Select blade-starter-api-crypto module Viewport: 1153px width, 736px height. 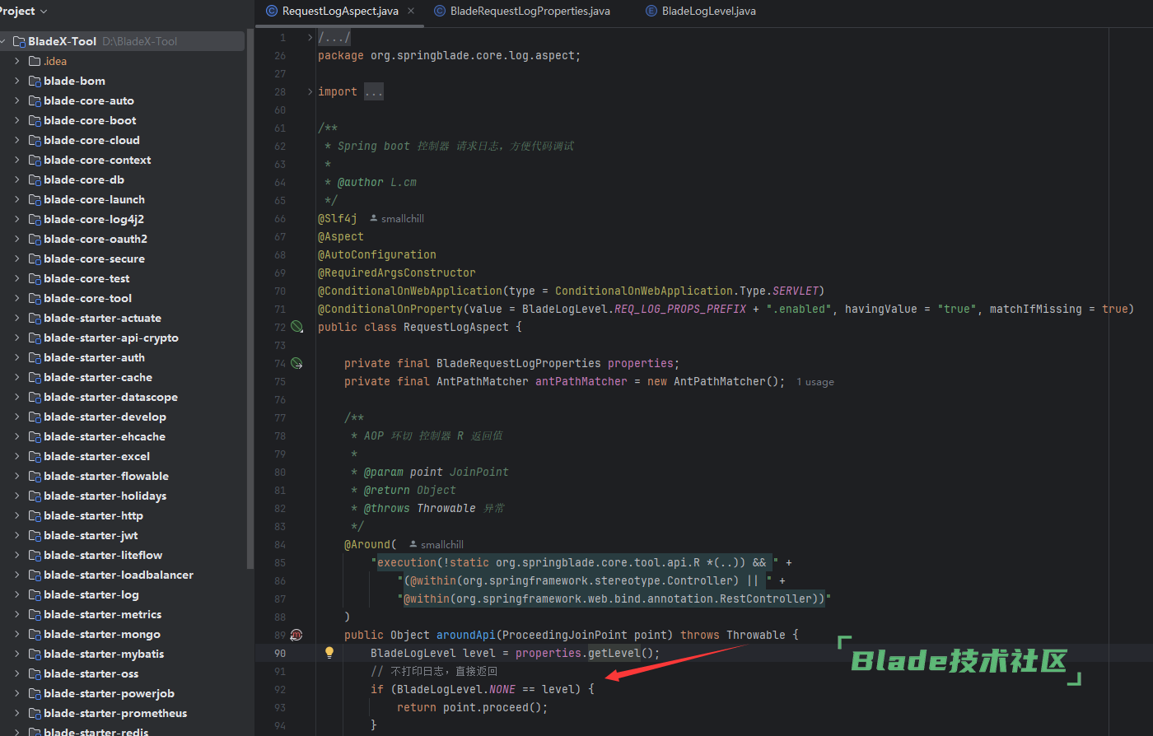[x=111, y=338]
